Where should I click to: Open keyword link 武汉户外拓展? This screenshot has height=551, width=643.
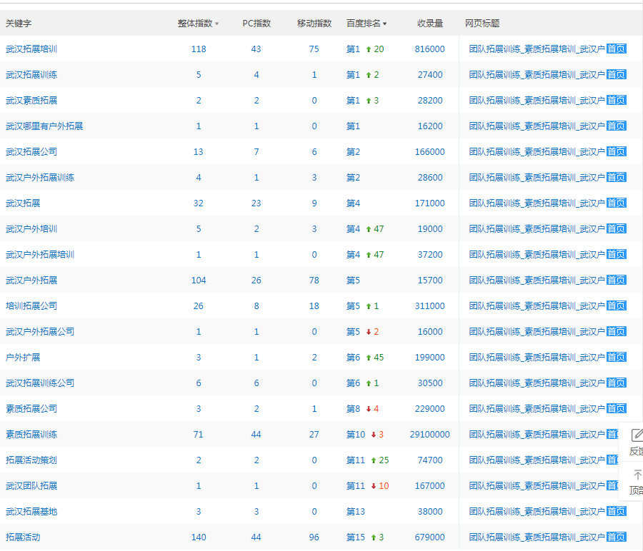click(31, 280)
